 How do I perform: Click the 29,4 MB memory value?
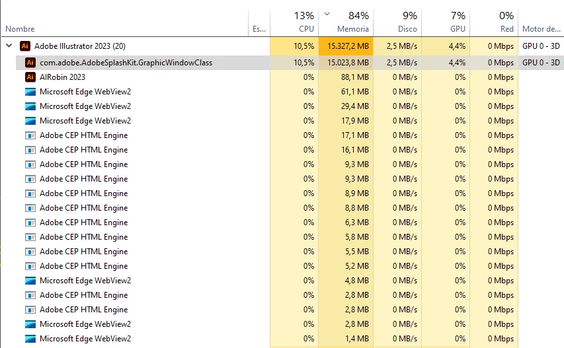[354, 106]
